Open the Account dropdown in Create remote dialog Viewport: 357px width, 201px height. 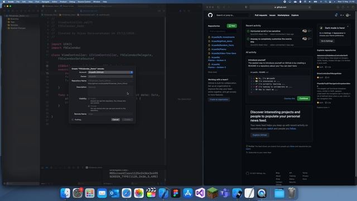click(x=110, y=72)
